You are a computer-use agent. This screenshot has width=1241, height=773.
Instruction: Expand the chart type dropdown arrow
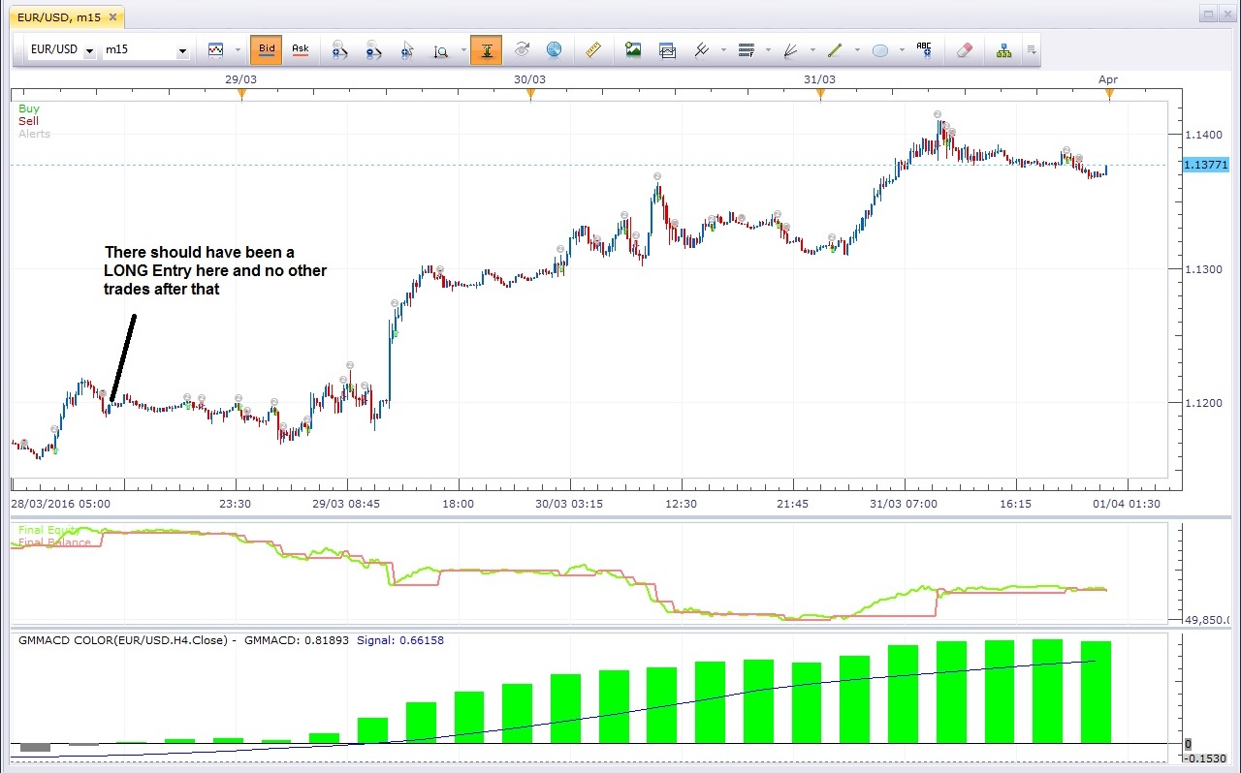tap(238, 50)
